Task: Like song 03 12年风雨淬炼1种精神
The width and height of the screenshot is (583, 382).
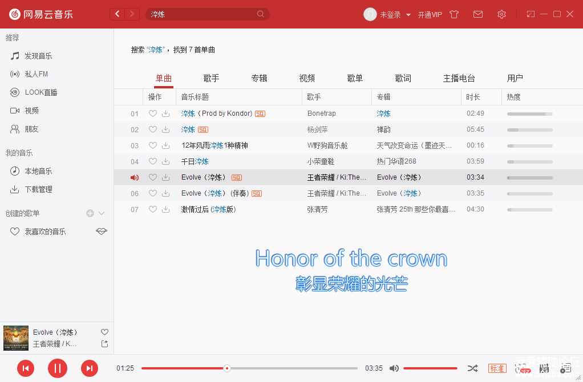Action: 152,145
